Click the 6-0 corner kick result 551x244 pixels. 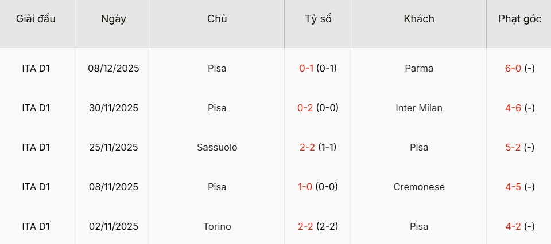tap(513, 68)
